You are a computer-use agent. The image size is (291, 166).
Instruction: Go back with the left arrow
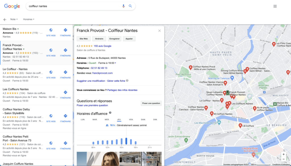5,19
